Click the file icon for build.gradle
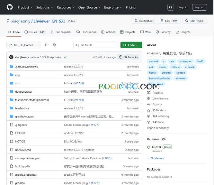Screen dimensions: 214x185 pos(12,166)
